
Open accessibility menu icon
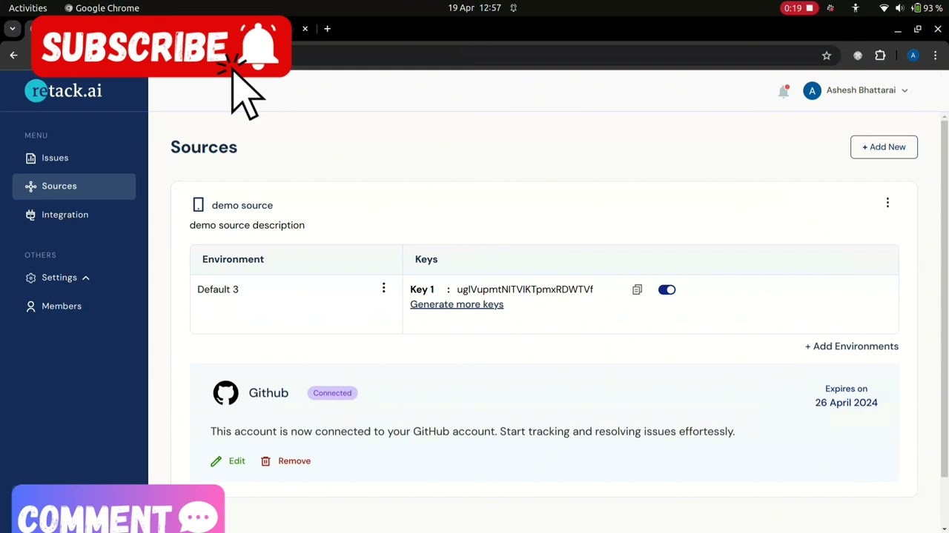[856, 8]
